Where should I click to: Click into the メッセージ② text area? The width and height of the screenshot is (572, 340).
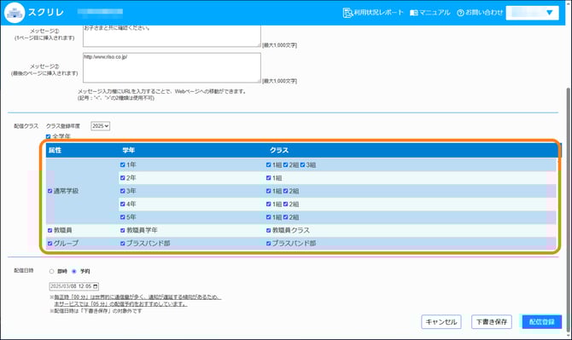coord(172,67)
